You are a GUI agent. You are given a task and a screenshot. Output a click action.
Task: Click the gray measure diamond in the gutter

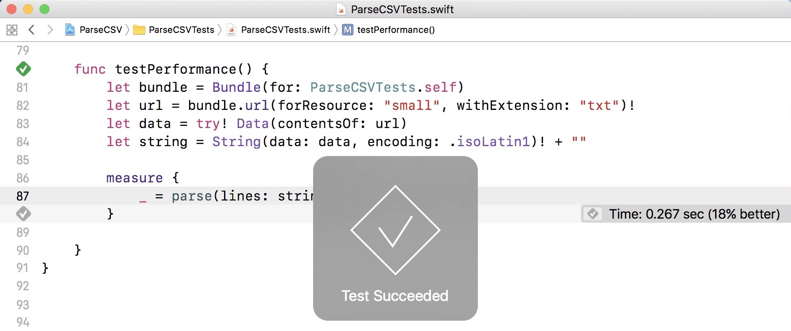23,214
